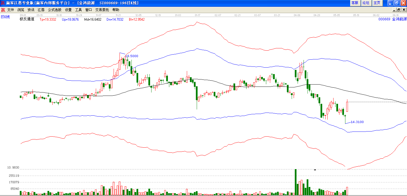The height and width of the screenshot is (196, 407).
Task: Open the 公式选股 menu
Action: pyautogui.click(x=55, y=10)
